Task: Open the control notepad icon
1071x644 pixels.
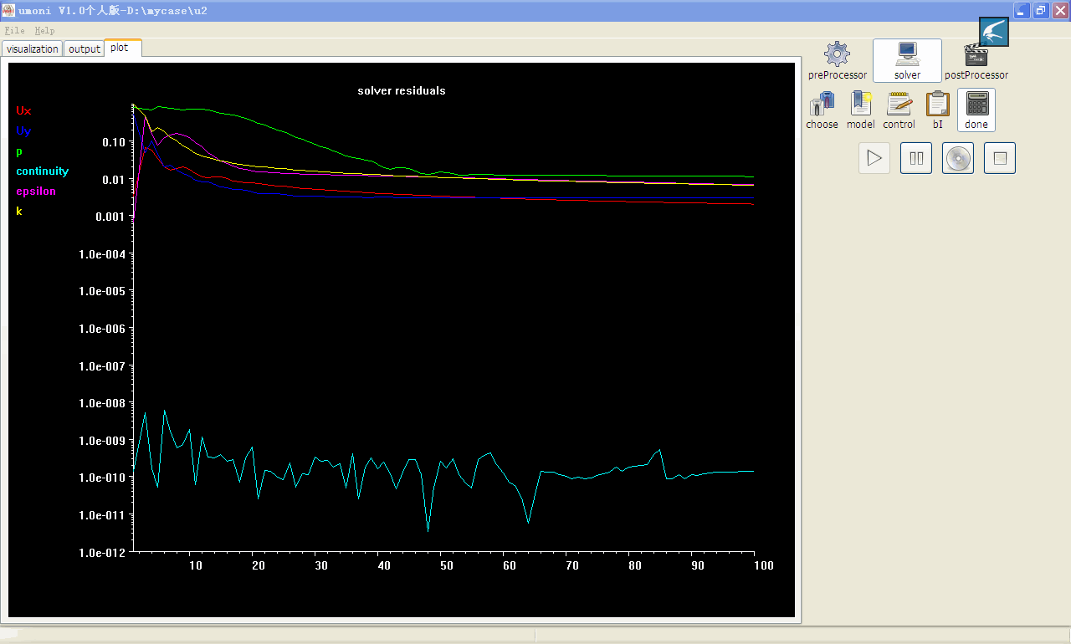Action: point(899,105)
